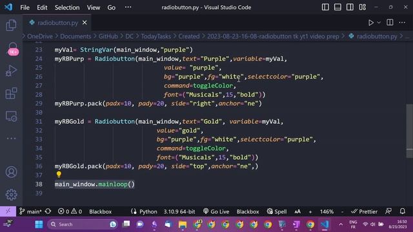The height and width of the screenshot is (232, 413).
Task: Open File Explorer from the taskbar
Action: click(183, 224)
